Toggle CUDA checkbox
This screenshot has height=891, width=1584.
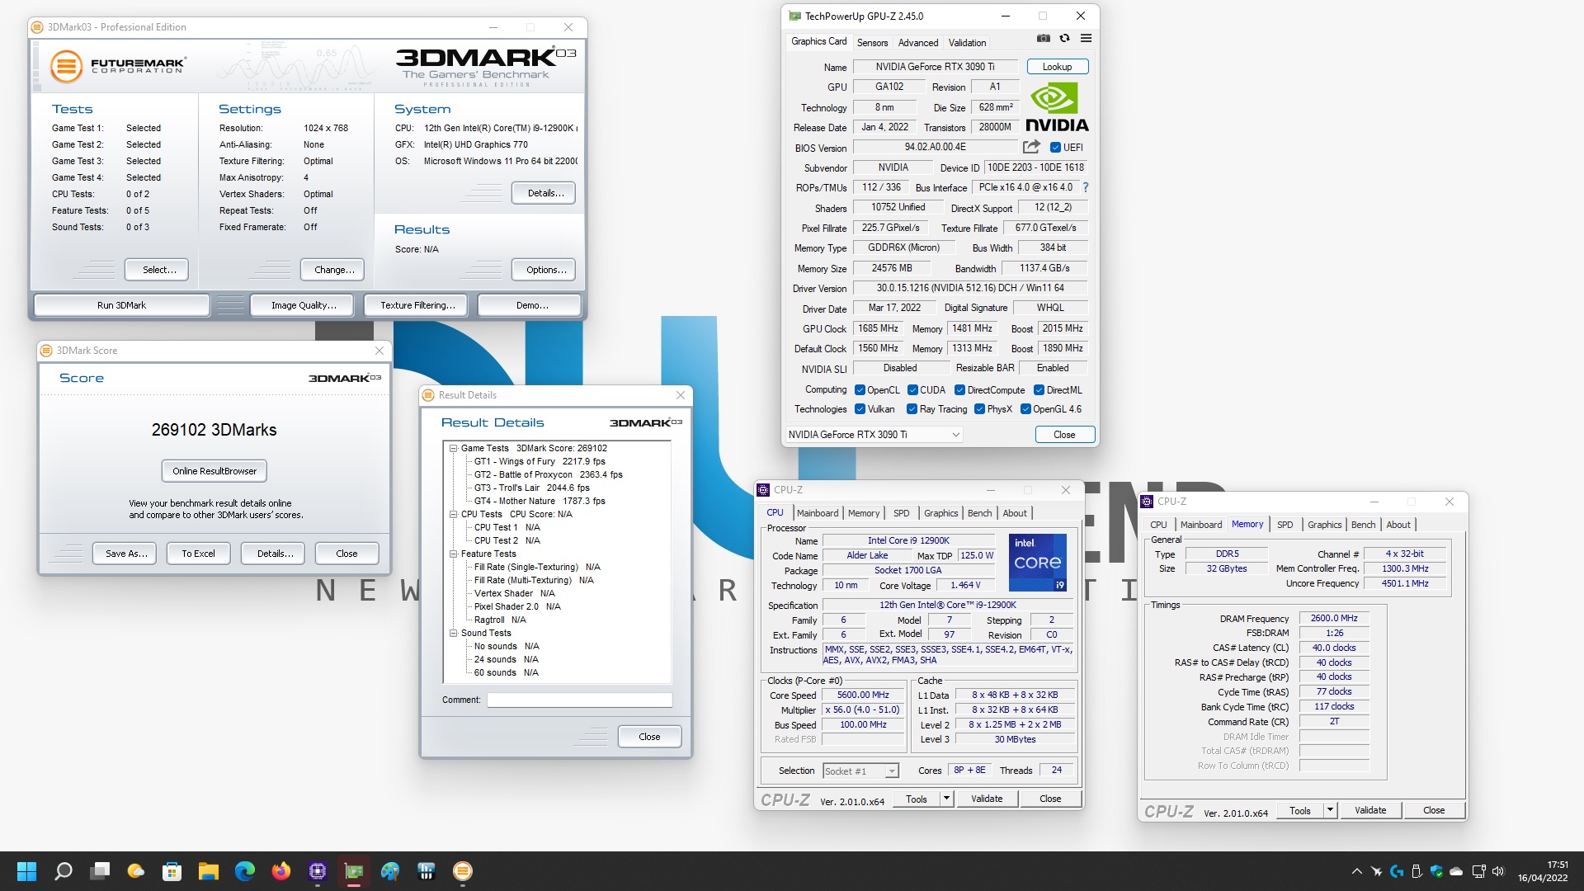click(x=912, y=390)
